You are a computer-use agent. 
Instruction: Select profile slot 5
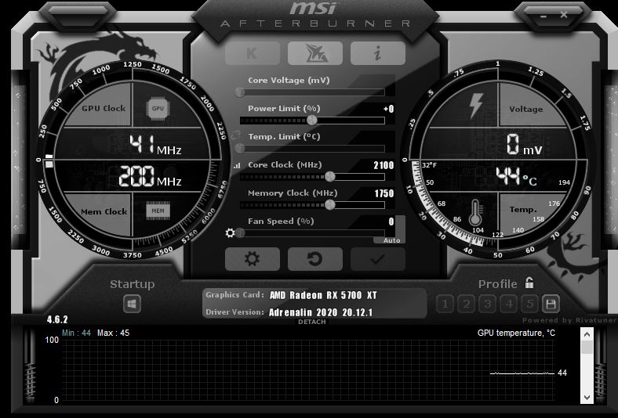529,304
